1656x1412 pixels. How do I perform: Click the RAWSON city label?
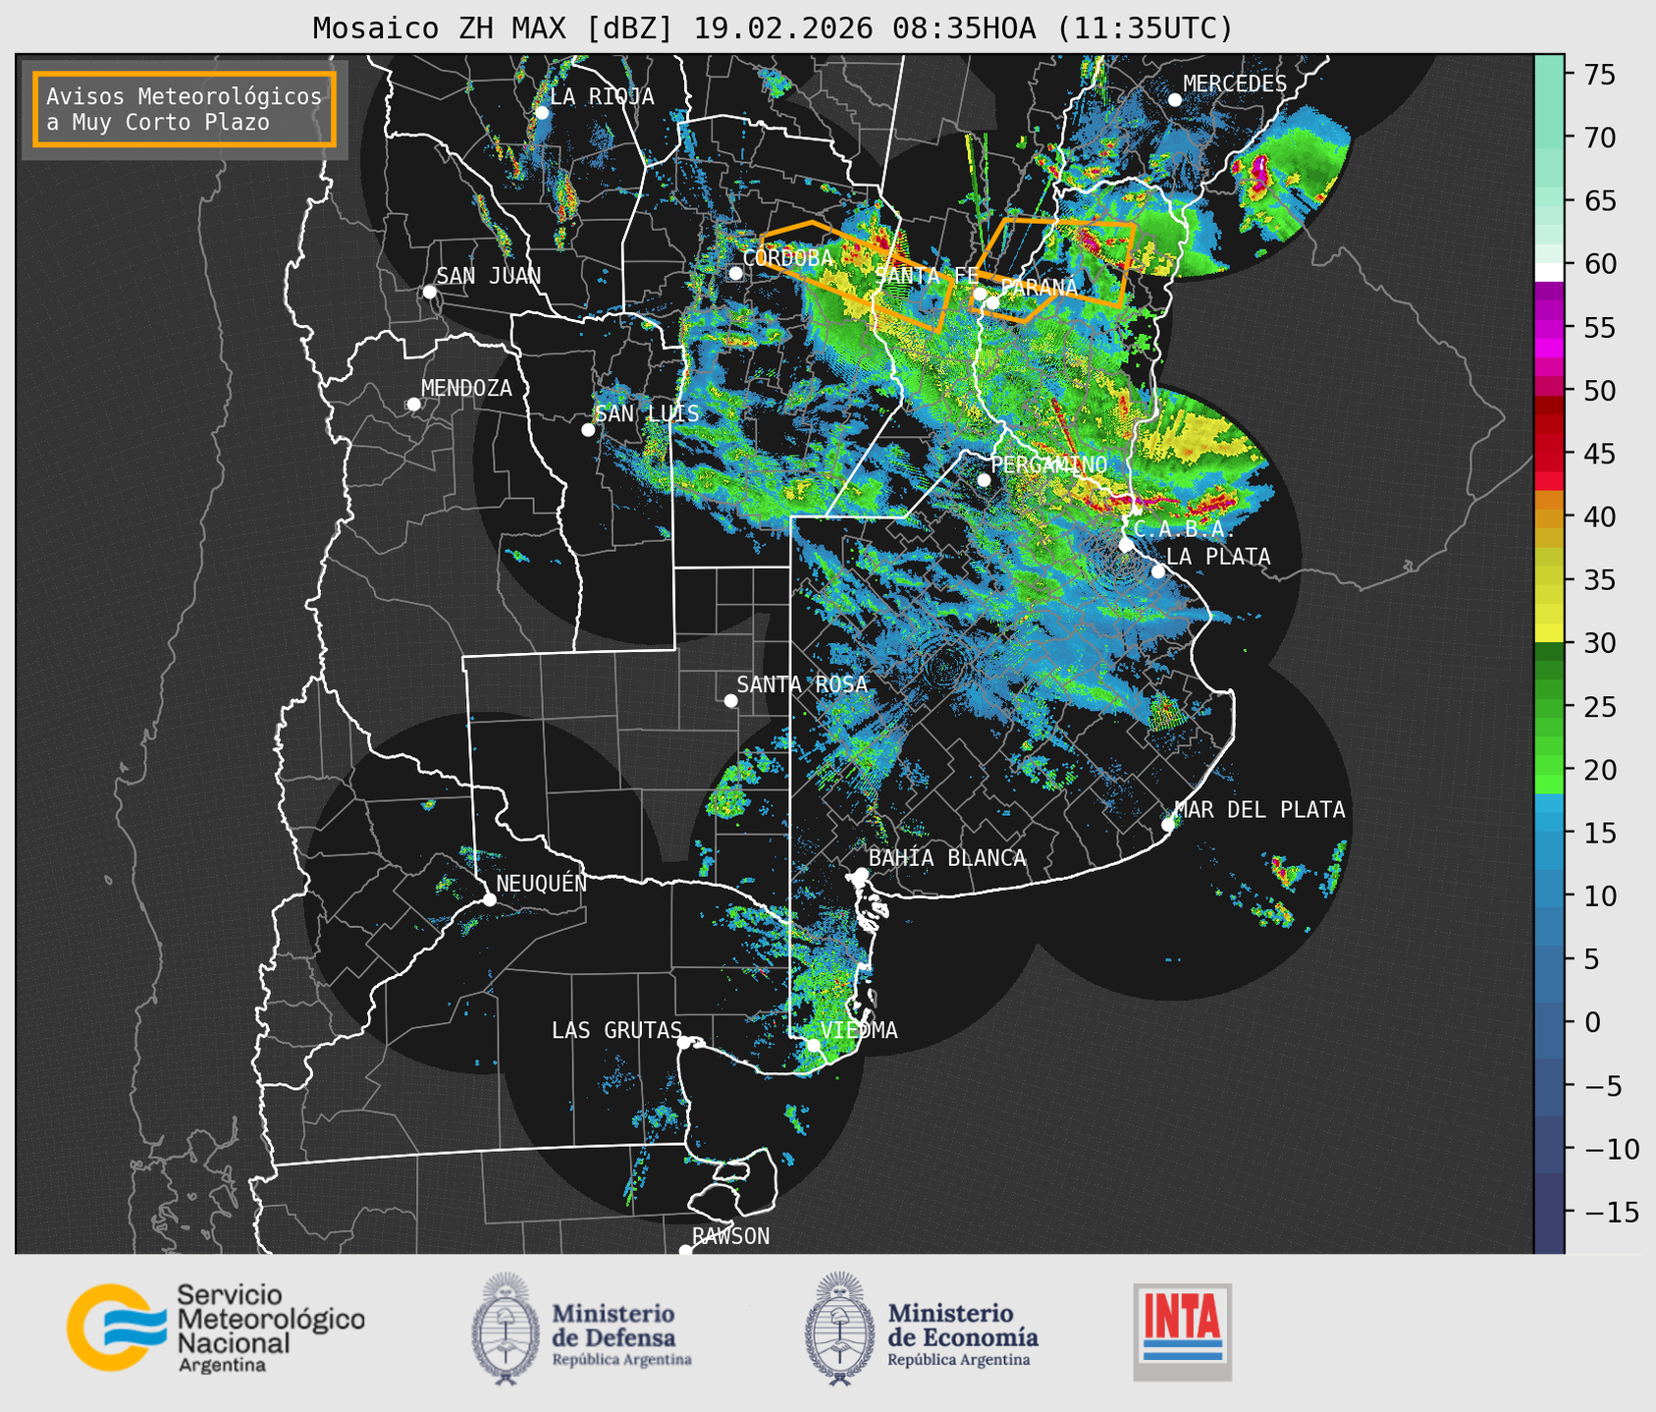730,1236
